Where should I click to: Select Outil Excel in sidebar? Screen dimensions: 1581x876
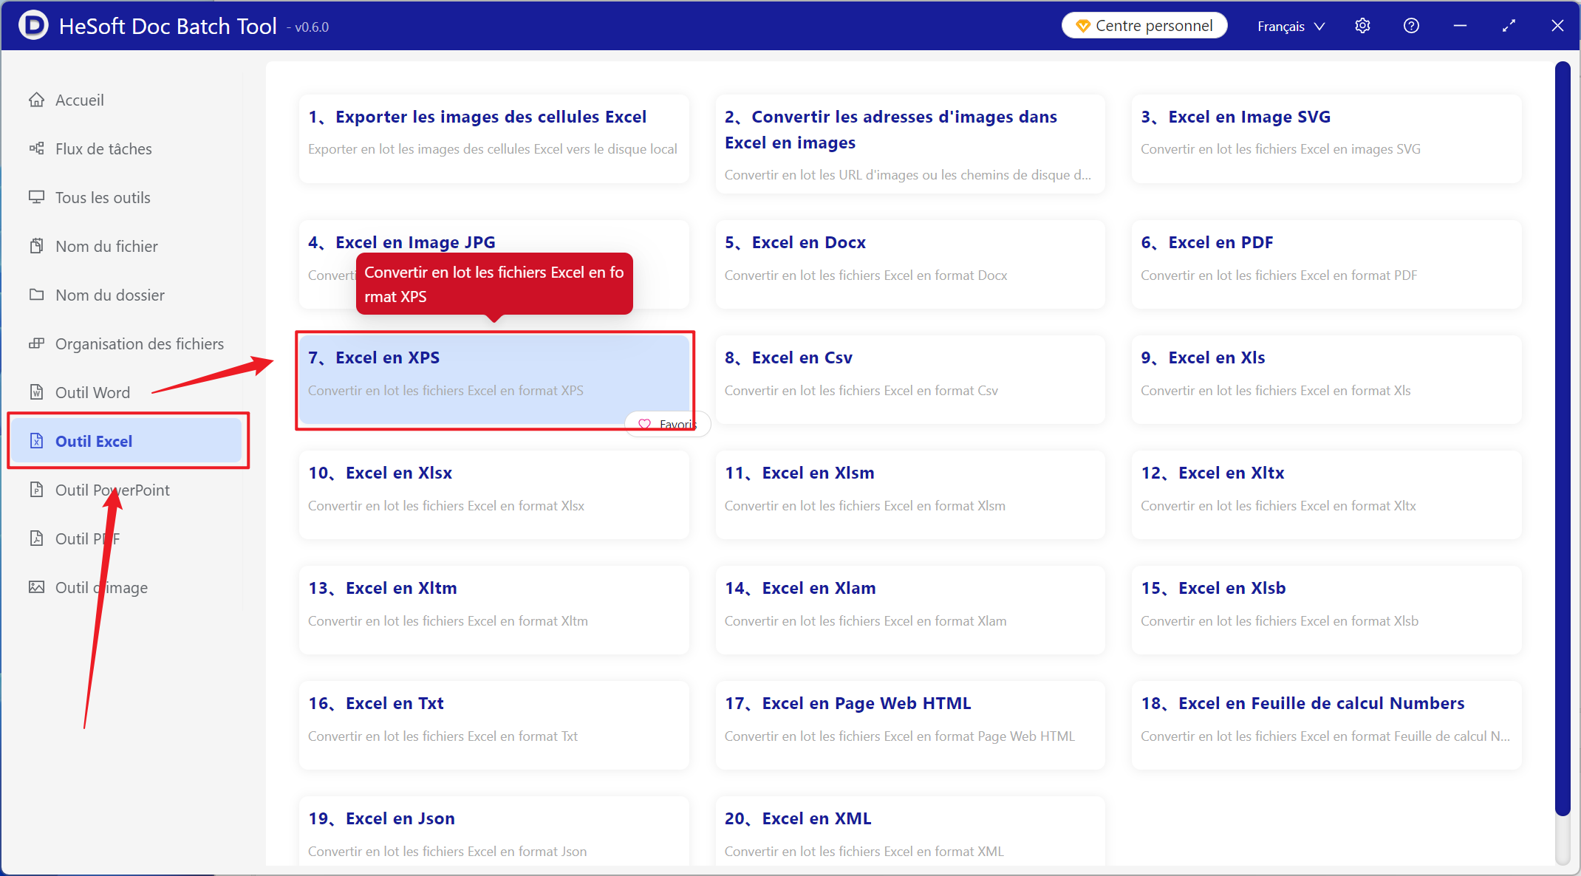127,441
